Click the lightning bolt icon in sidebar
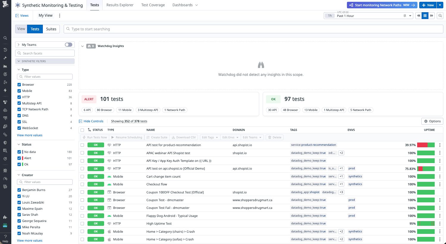This screenshot has width=446, height=244. 5,90
